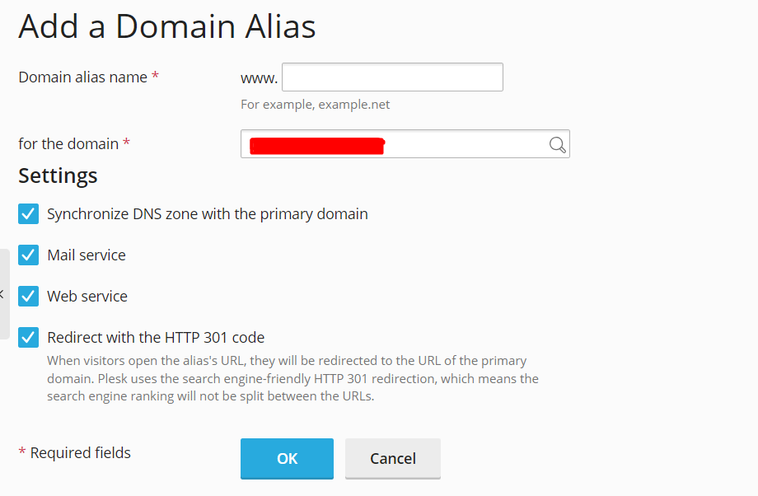Click OK to save the domain alias
This screenshot has width=758, height=496.
pos(287,458)
